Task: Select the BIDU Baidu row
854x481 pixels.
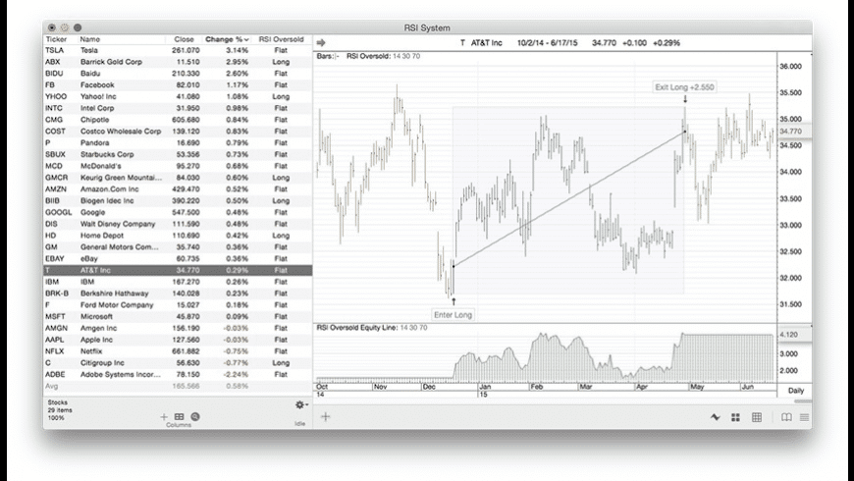Action: pyautogui.click(x=178, y=73)
